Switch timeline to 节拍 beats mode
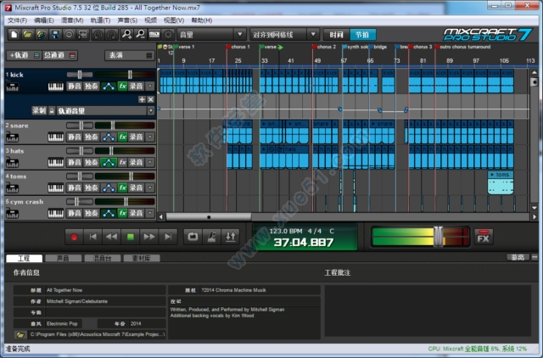543x358 pixels. [x=362, y=35]
